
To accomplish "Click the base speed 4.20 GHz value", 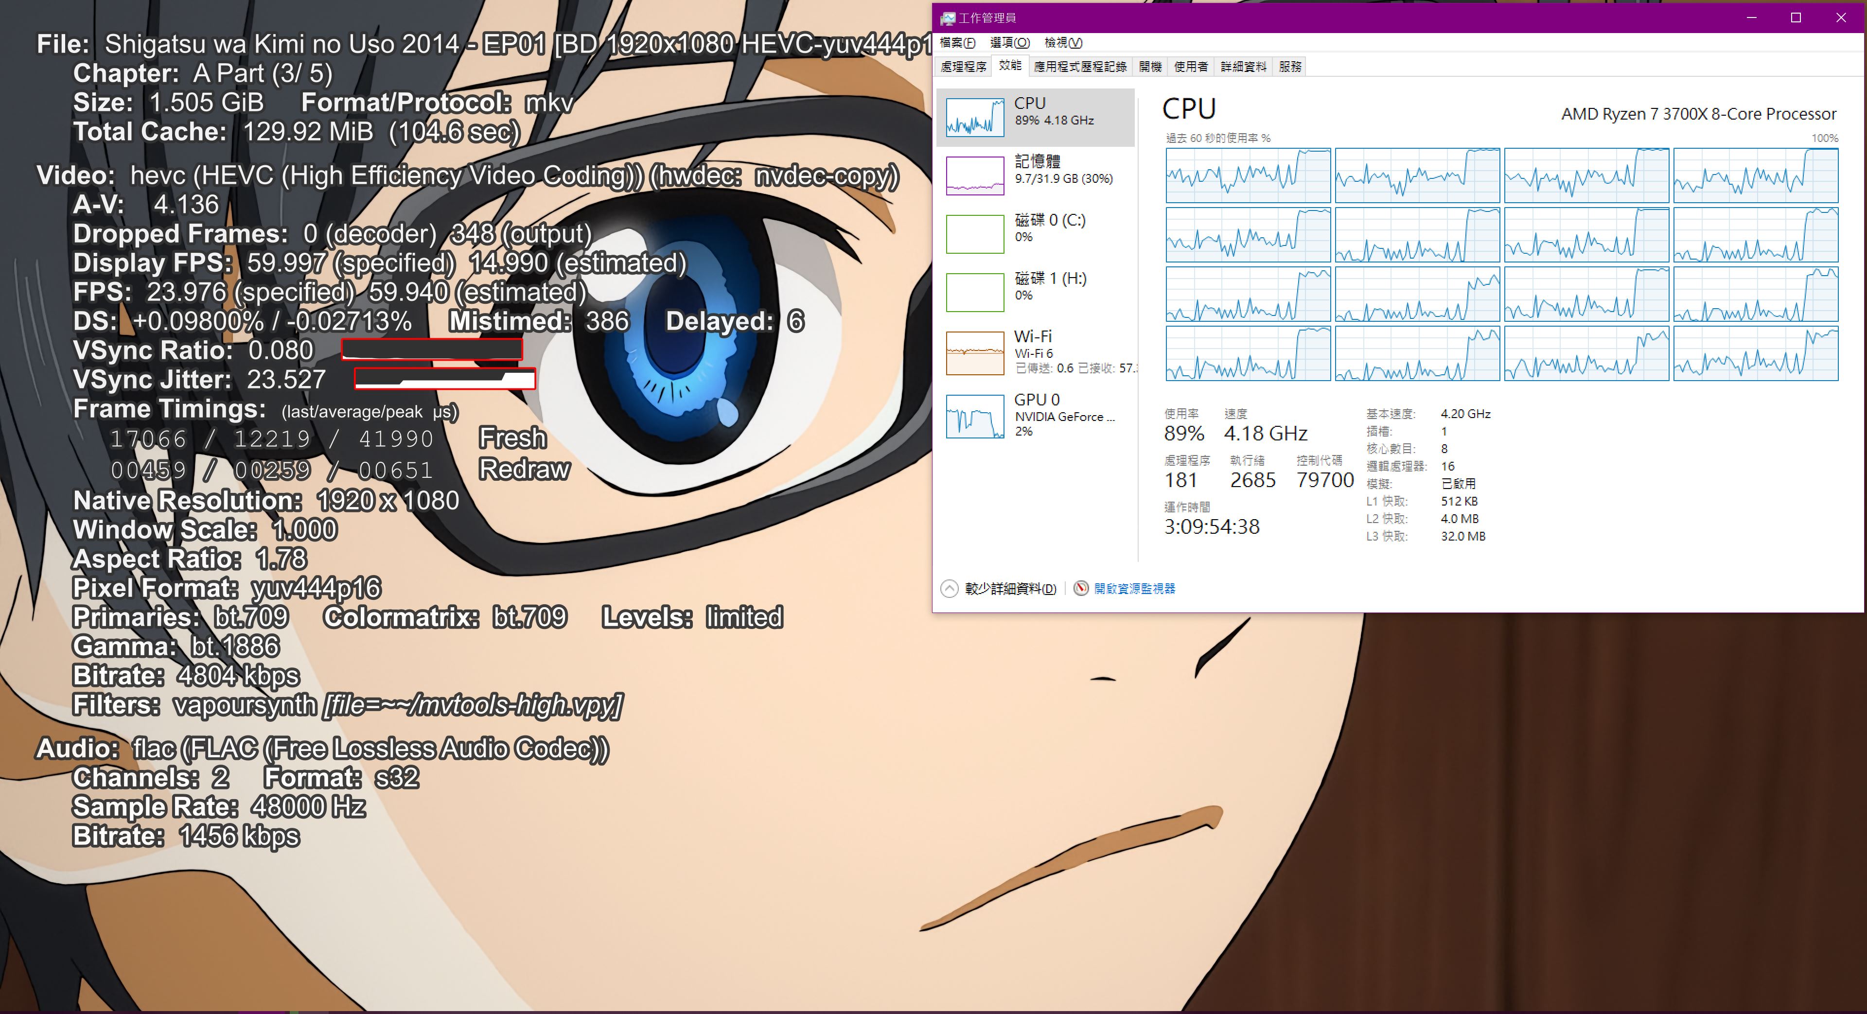I will click(1465, 414).
